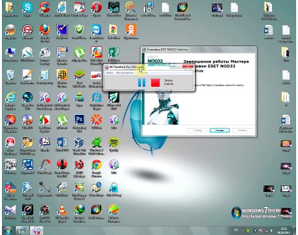Viewport: 298px width, 235px height.
Task: Select the Photoshop Ps desktop shortcut
Action: point(79,123)
